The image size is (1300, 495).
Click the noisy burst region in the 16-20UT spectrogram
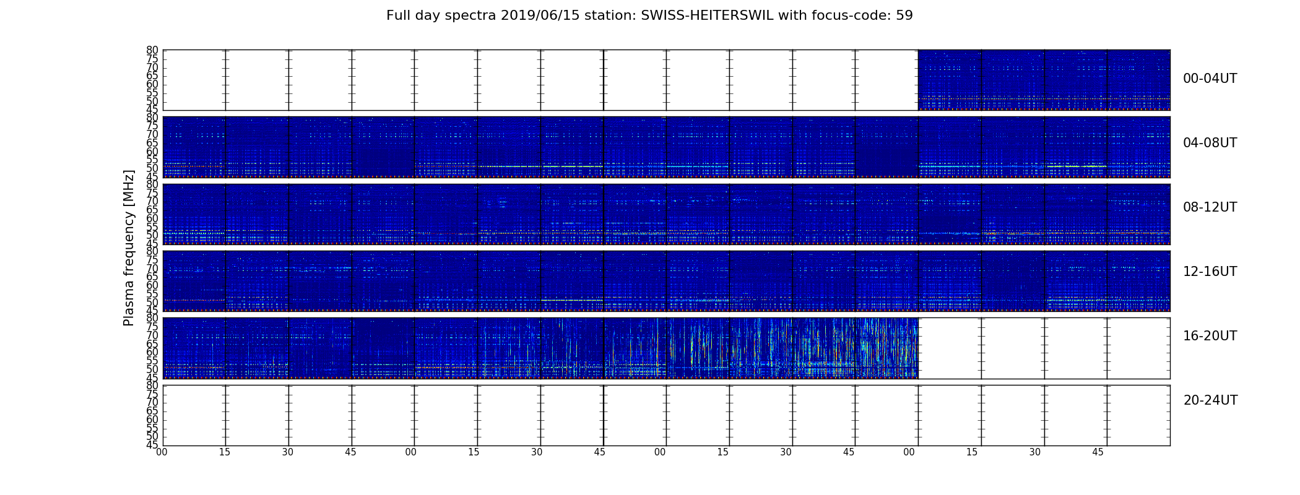tap(792, 348)
